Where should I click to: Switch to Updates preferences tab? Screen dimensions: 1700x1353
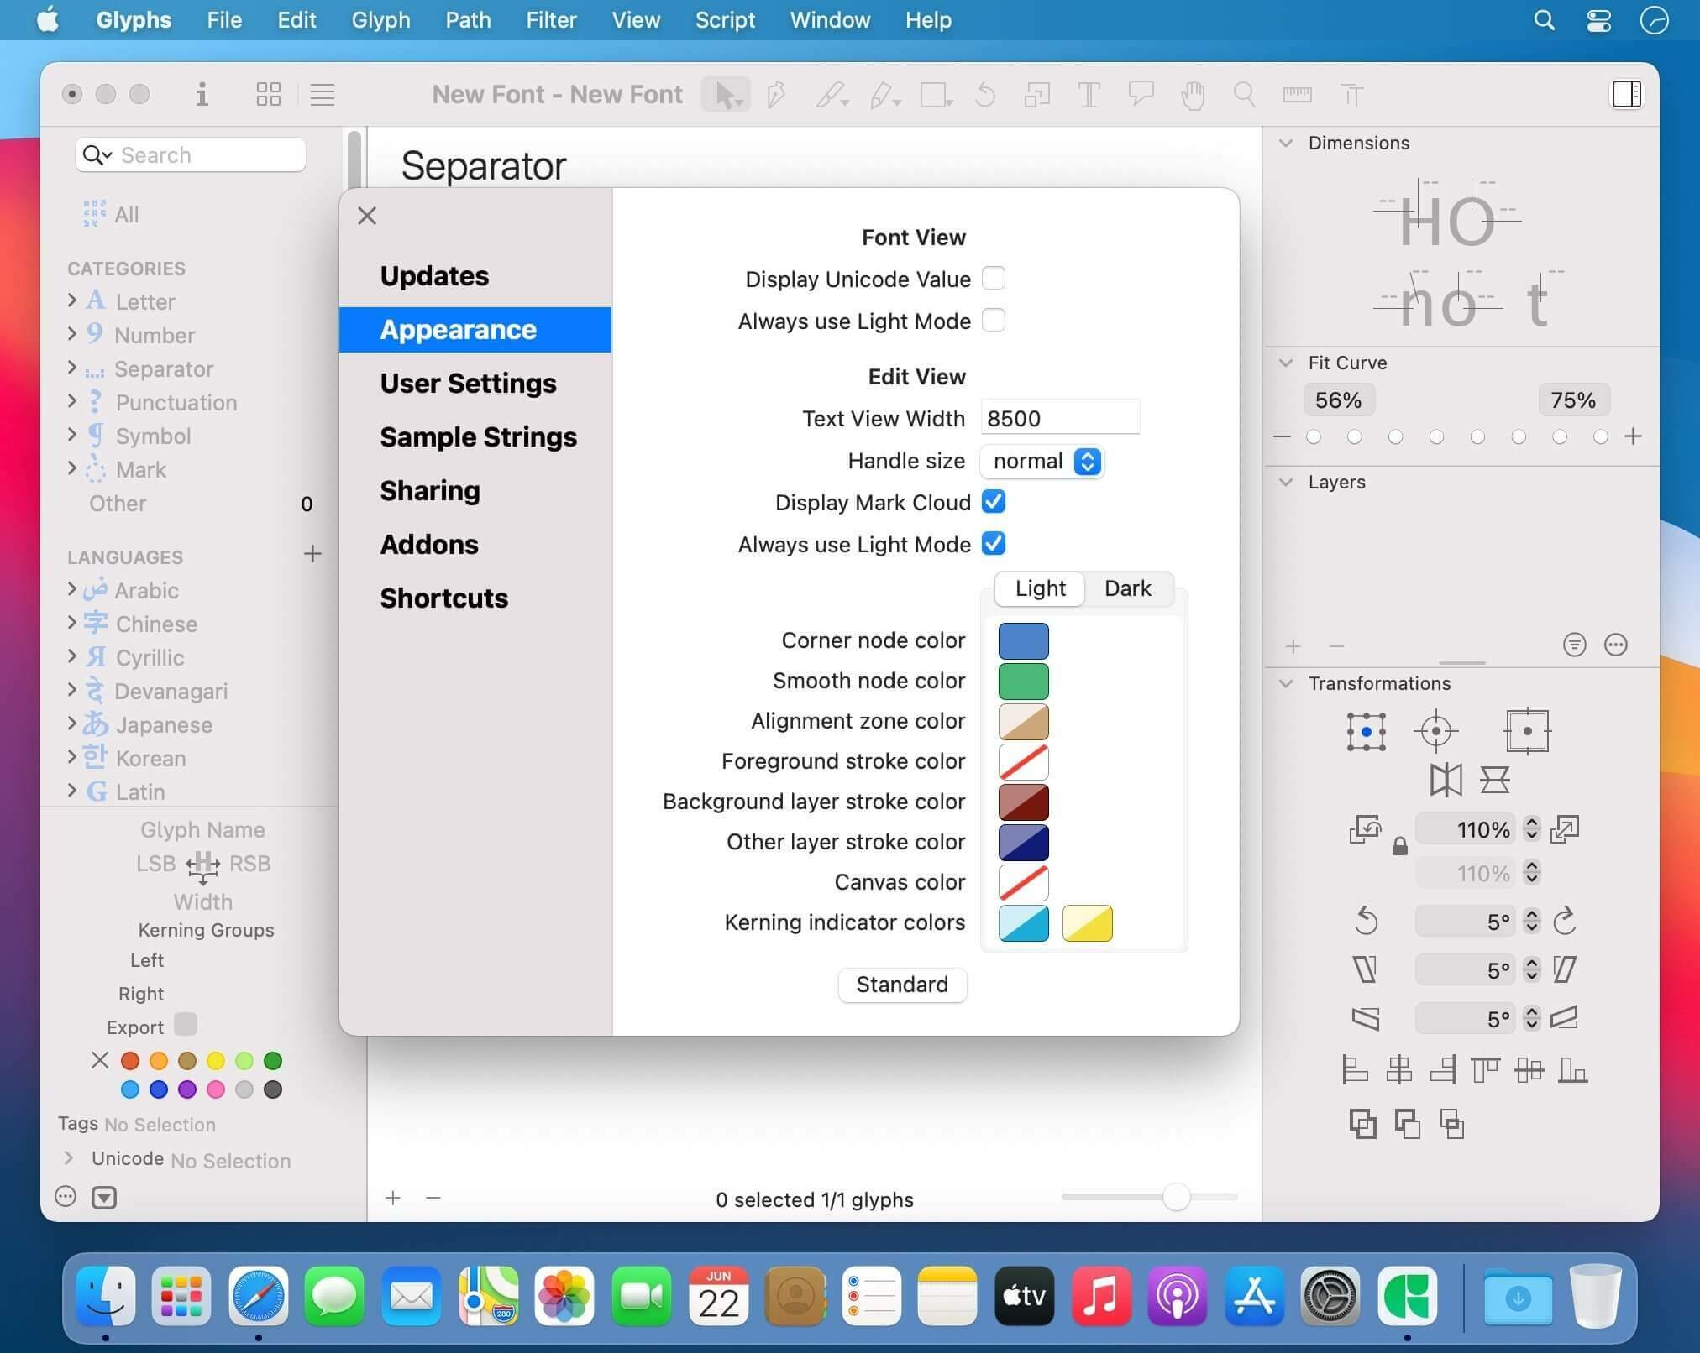(x=475, y=276)
